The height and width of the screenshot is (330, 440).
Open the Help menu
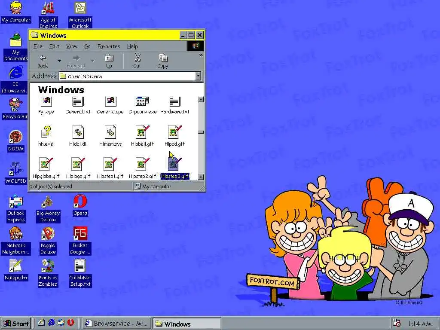coord(132,46)
